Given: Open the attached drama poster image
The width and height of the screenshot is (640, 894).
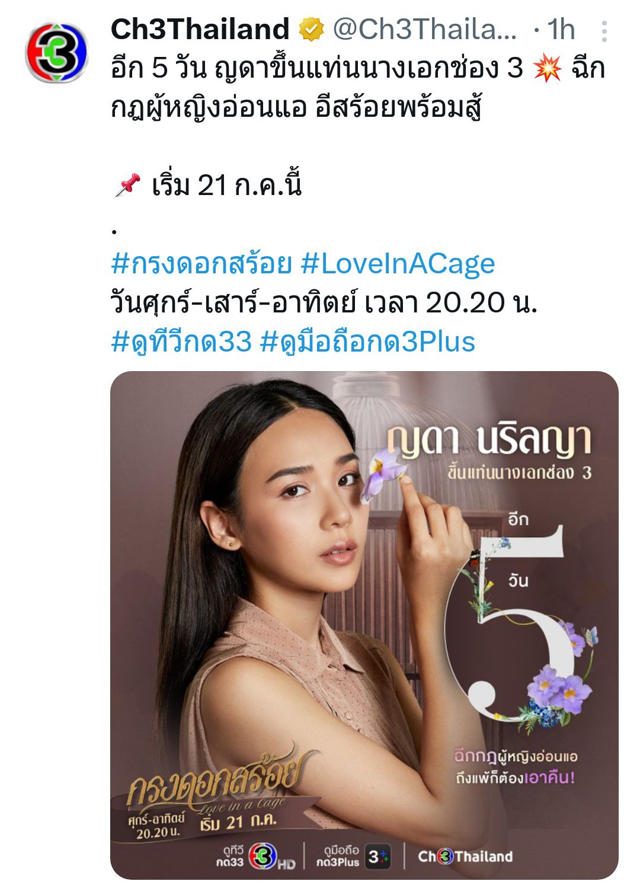Looking at the screenshot, I should [364, 625].
